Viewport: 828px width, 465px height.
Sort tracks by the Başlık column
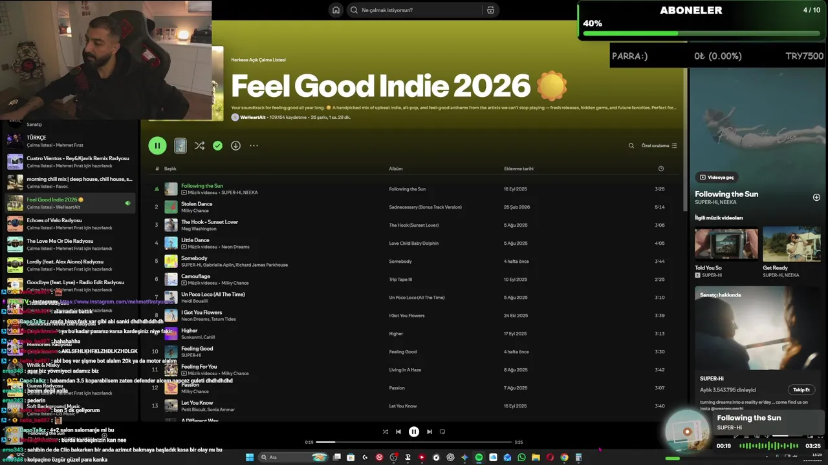pyautogui.click(x=170, y=169)
